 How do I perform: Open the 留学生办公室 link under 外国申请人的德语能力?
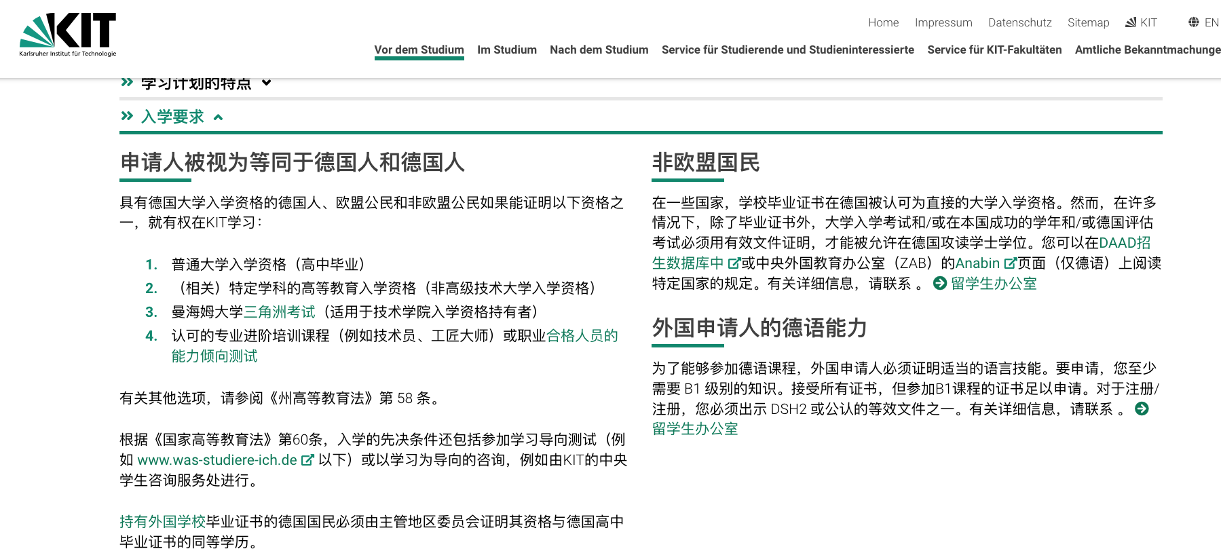(695, 429)
